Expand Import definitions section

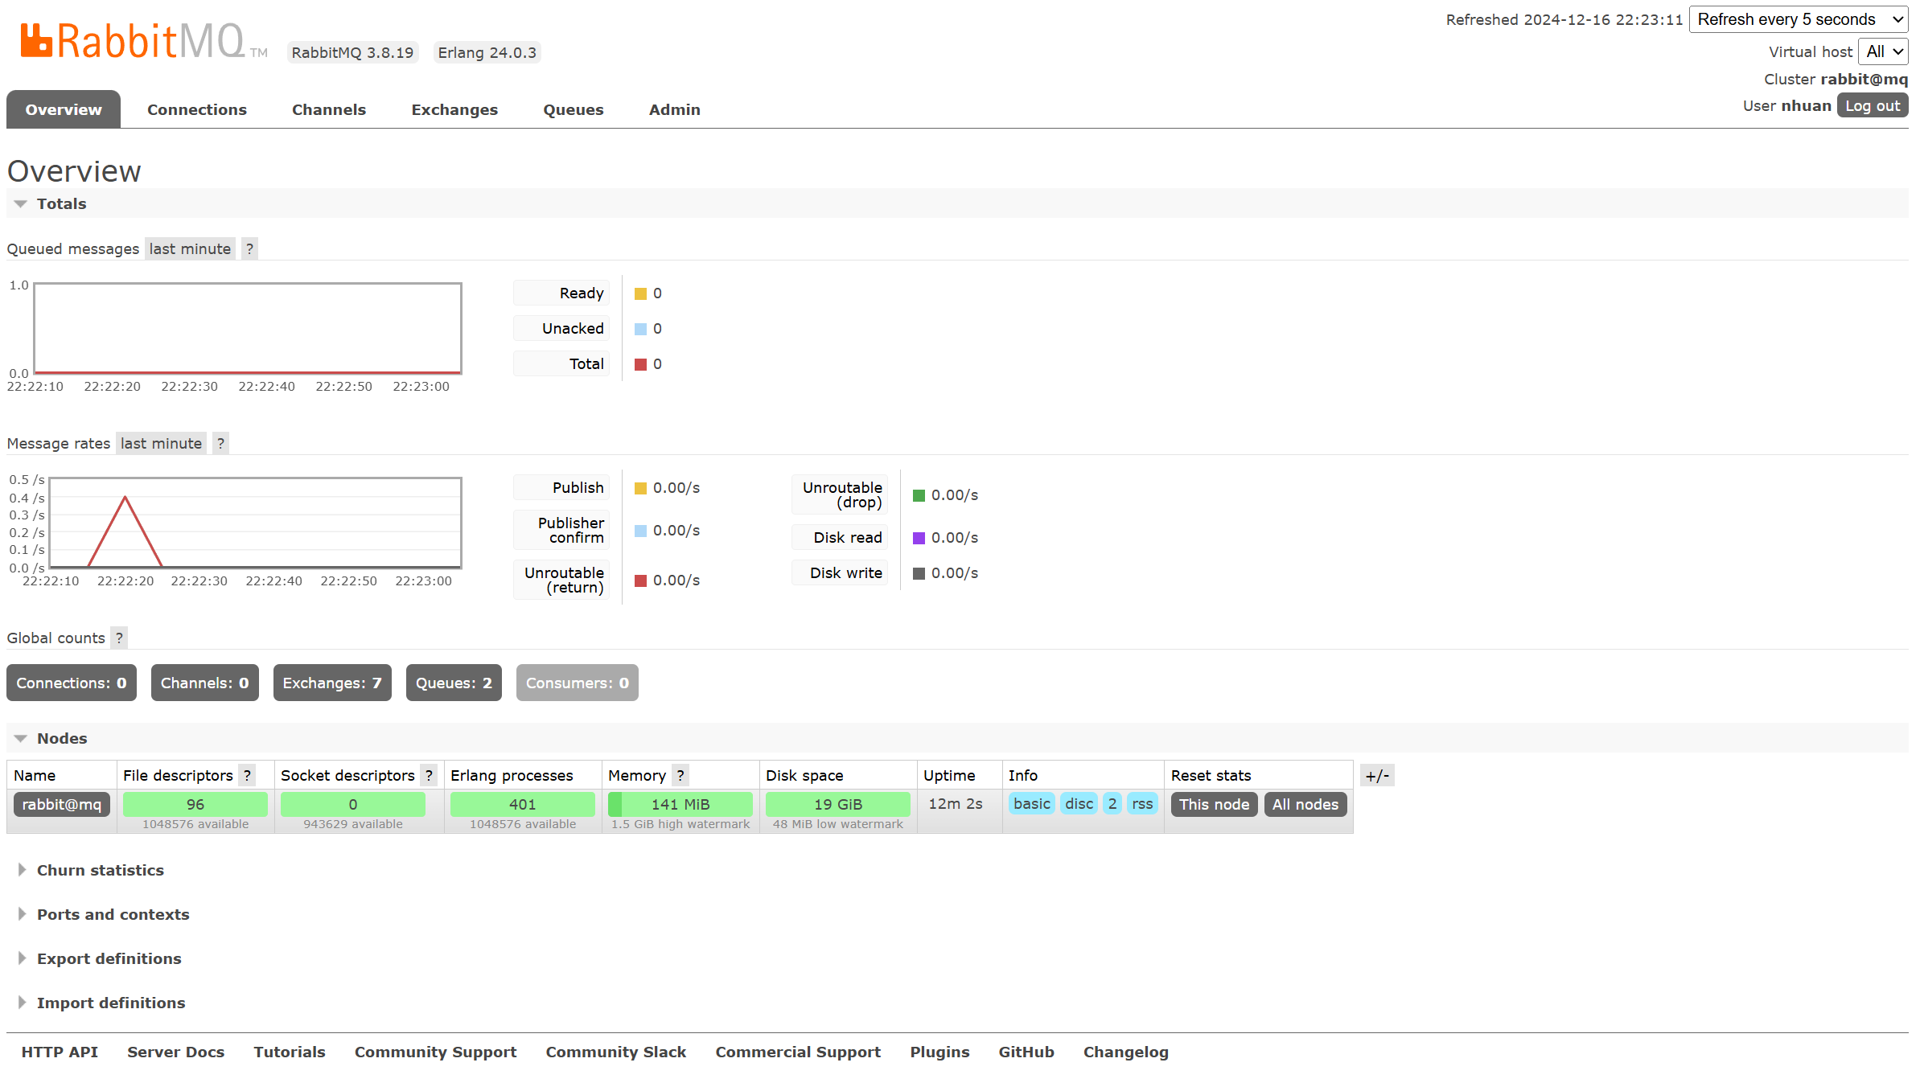coord(102,1003)
